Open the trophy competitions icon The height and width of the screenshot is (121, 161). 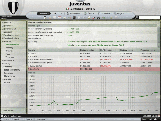click(79, 18)
